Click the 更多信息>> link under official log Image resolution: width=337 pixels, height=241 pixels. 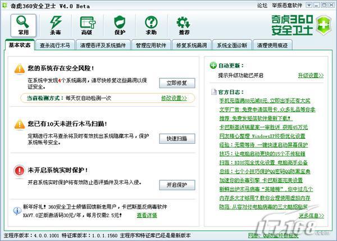coord(311,216)
